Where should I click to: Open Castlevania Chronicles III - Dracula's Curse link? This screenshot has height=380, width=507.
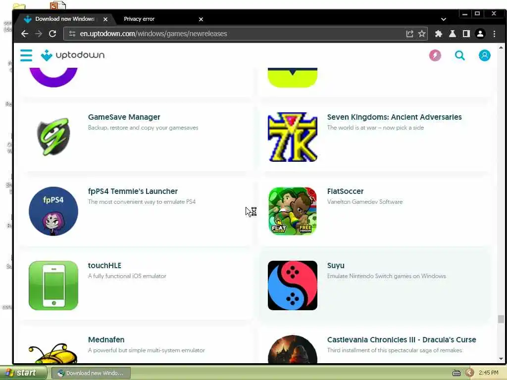(401, 339)
